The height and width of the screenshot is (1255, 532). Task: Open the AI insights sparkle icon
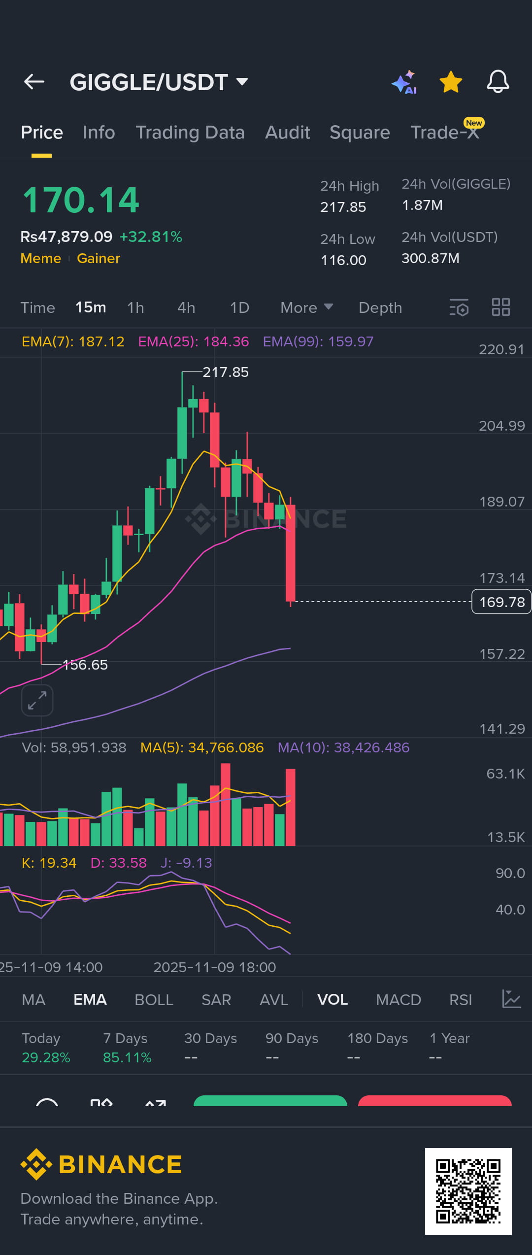click(404, 82)
